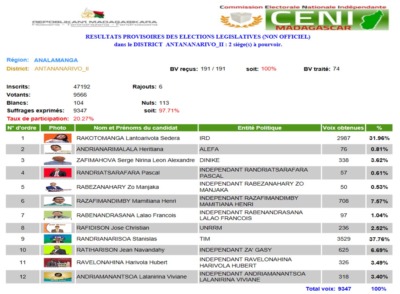
Task: Click the participation rate 20.27%
Action: 84,119
